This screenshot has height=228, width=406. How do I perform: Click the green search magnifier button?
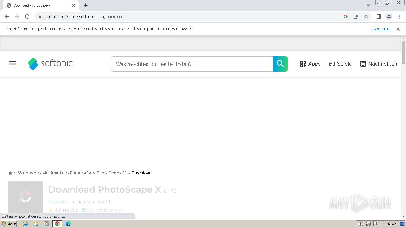tap(280, 64)
